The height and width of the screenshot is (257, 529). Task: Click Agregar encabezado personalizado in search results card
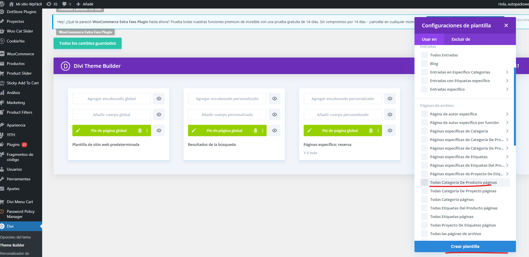tap(227, 99)
